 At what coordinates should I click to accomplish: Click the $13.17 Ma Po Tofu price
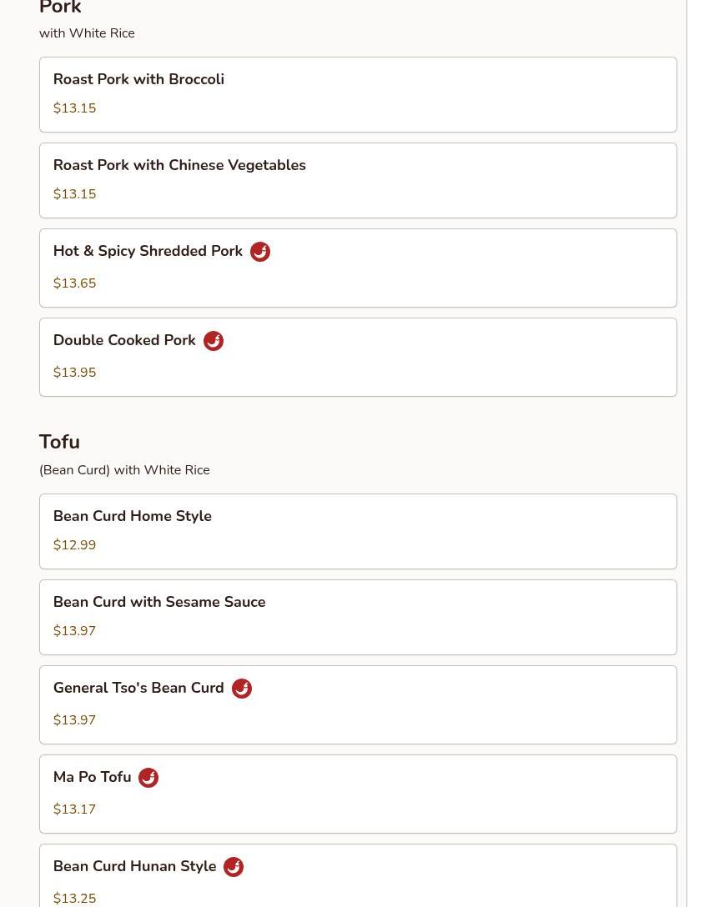click(x=74, y=809)
